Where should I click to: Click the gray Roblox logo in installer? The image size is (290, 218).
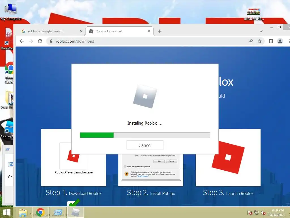145,97
